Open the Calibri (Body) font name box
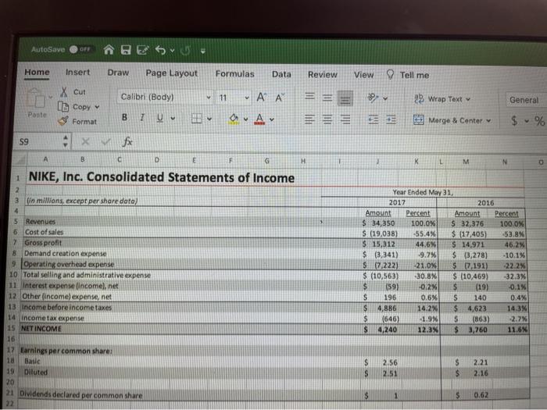 pyautogui.click(x=165, y=97)
